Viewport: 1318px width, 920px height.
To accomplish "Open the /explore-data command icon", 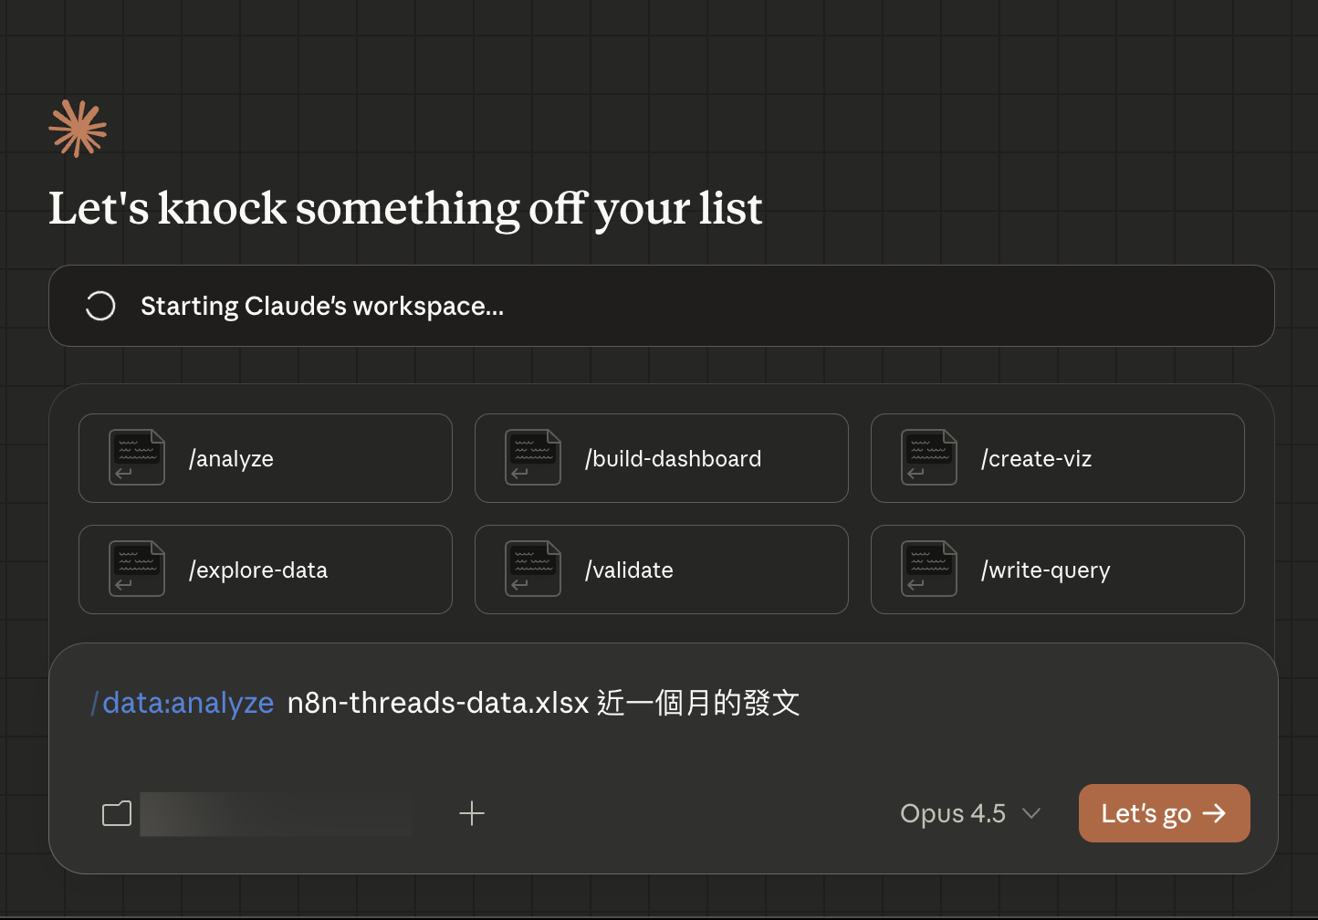I will click(136, 570).
